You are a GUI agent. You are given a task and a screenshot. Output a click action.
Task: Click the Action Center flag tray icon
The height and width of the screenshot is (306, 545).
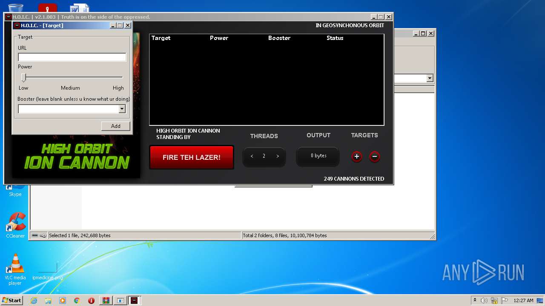(505, 300)
